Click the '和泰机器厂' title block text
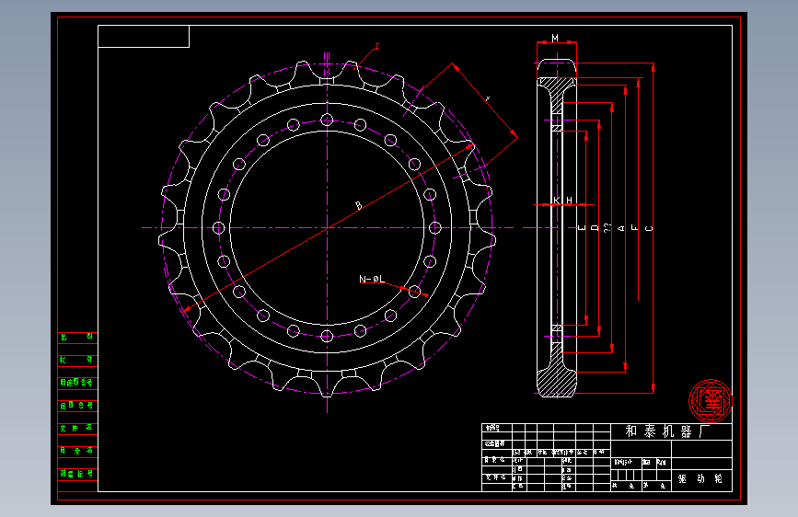This screenshot has height=517, width=798. point(667,431)
